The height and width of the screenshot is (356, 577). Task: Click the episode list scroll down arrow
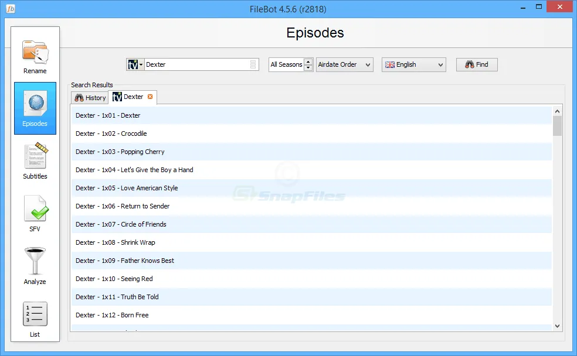[557, 326]
